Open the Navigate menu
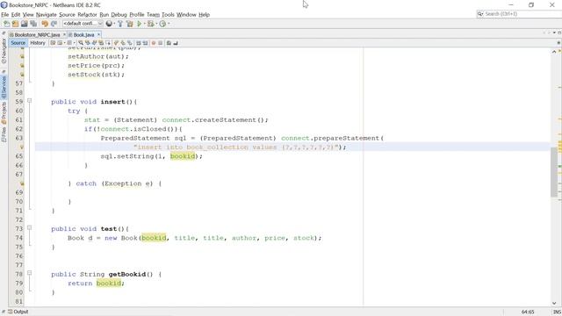 tap(47, 15)
